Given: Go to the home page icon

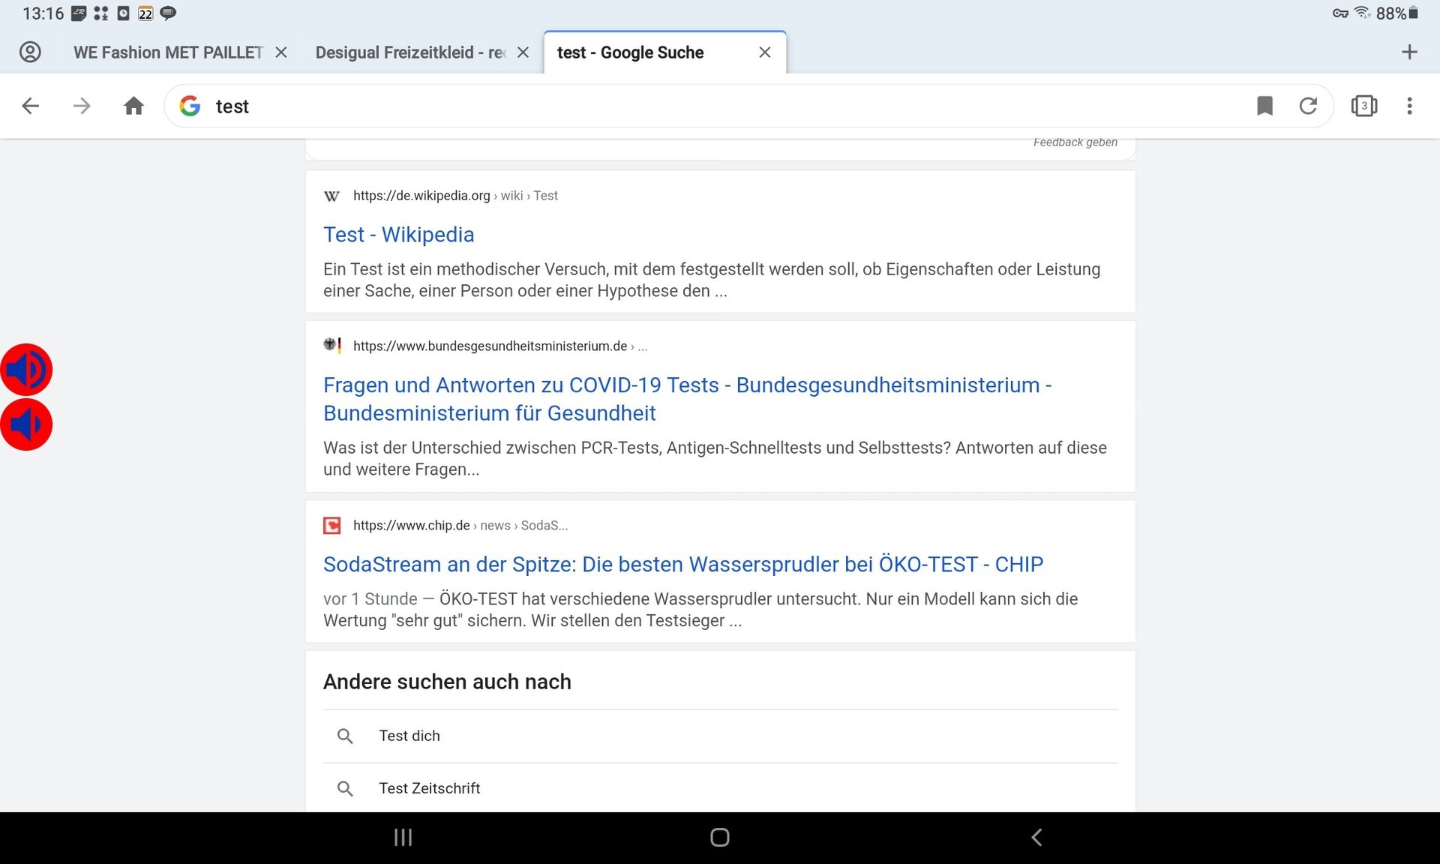Looking at the screenshot, I should tap(133, 106).
